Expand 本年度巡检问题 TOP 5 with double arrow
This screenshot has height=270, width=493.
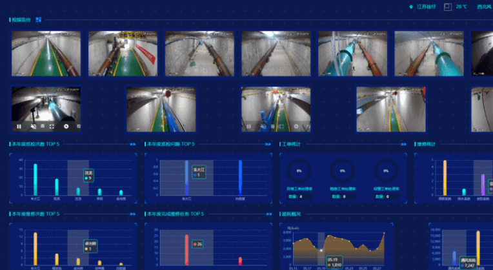267,144
